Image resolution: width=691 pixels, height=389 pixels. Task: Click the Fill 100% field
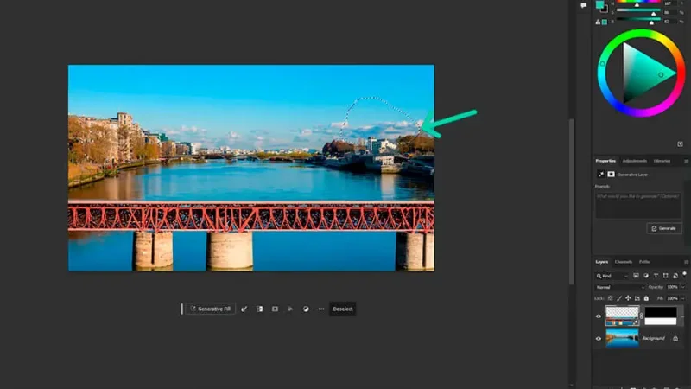coord(673,298)
